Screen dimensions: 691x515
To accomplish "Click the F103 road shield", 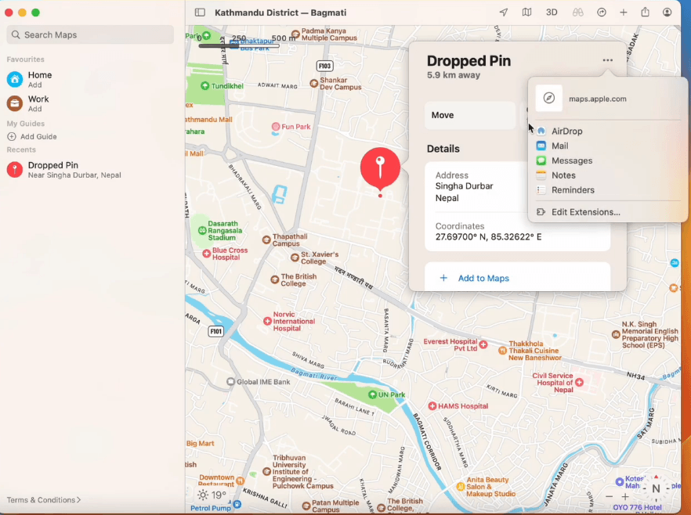I will click(x=325, y=66).
